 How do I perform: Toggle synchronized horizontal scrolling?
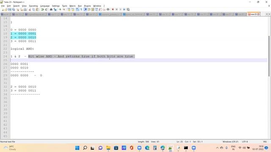[x=72, y=9]
